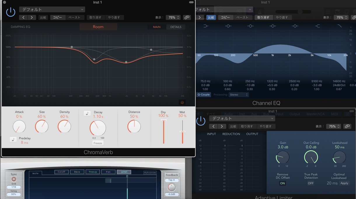356x199 pixels.
Task: Click 取り消す undo button in ChromaVerb
Action: (95, 17)
